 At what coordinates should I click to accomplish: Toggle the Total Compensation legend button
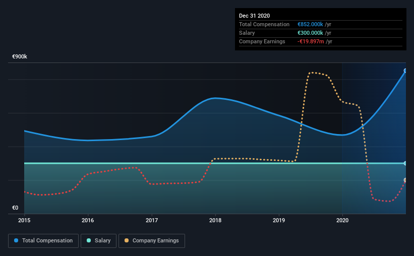43,241
